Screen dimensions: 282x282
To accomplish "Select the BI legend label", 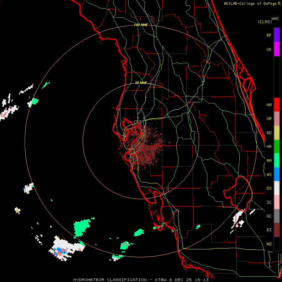I will click(x=269, y=230).
